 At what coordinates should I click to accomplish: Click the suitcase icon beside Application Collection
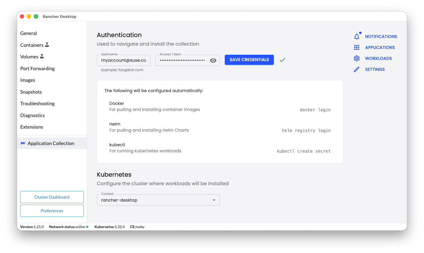point(23,143)
